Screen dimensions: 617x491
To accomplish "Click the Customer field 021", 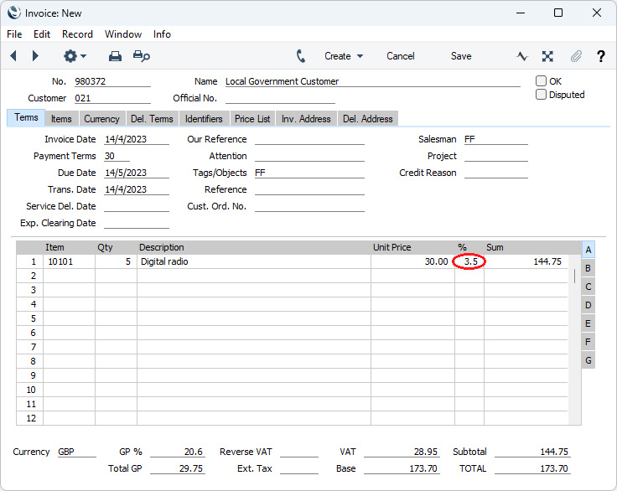I will click(112, 98).
